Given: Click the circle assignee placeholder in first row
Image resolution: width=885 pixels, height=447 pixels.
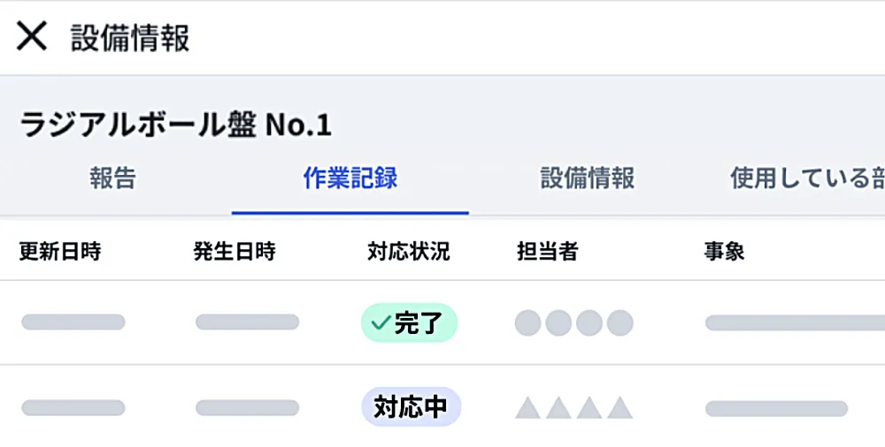Looking at the screenshot, I should tap(574, 323).
